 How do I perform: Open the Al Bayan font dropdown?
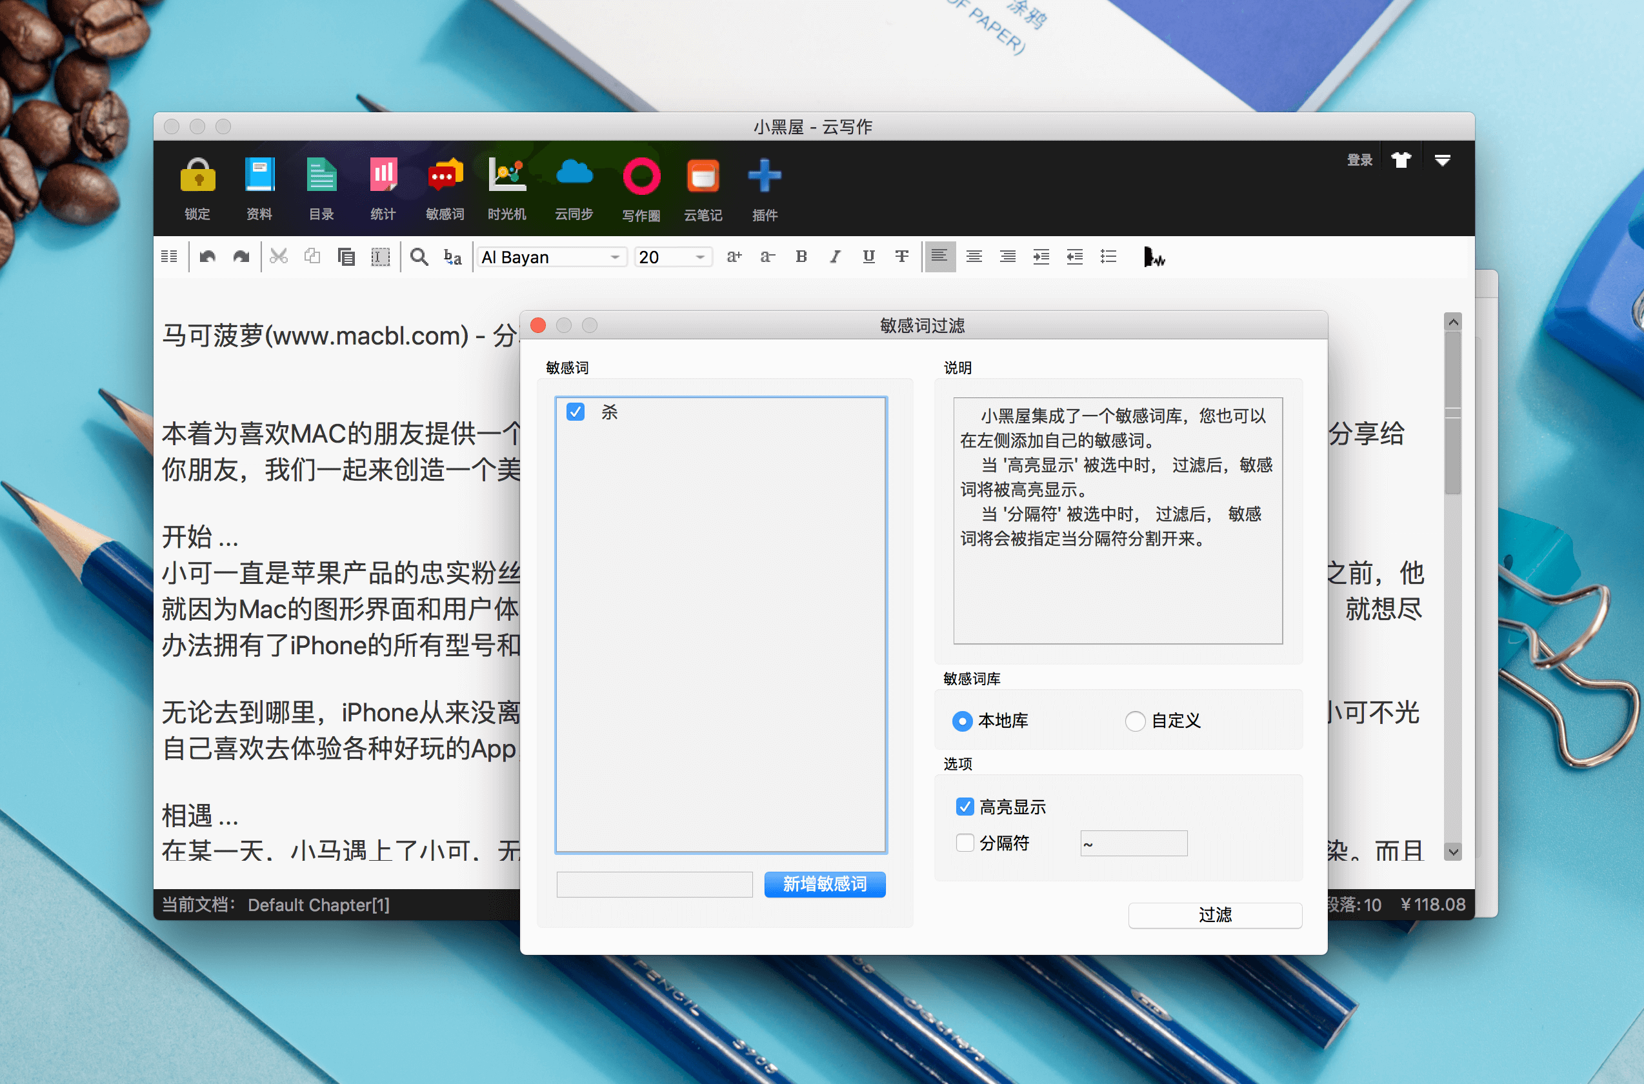552,257
